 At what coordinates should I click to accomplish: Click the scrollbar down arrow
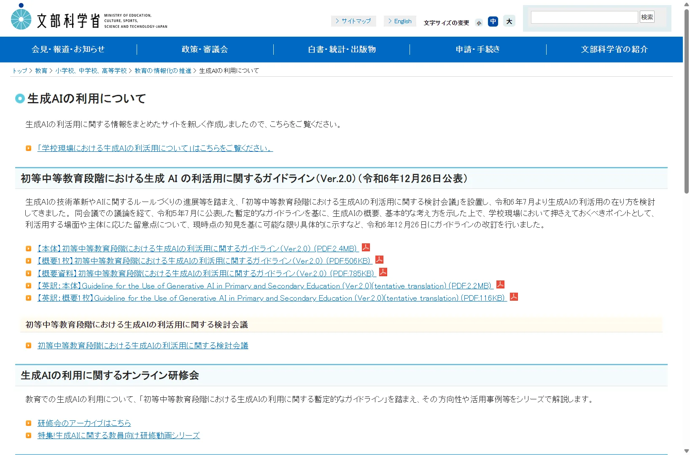686,451
